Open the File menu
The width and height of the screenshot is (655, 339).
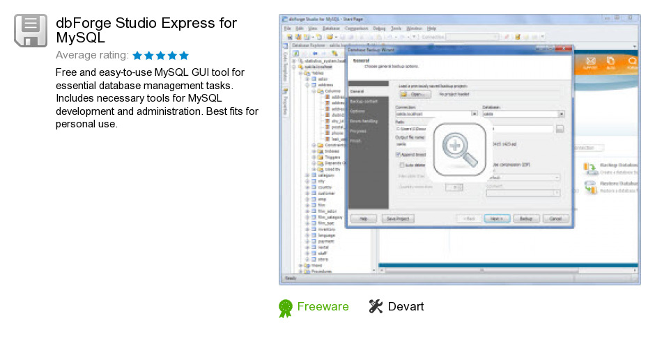[x=287, y=29]
